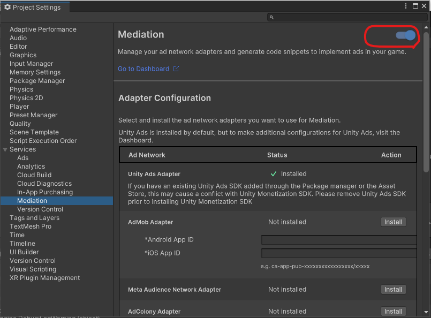Viewport: 431px width, 318px height.
Task: Select Graphics settings
Action: pos(23,55)
